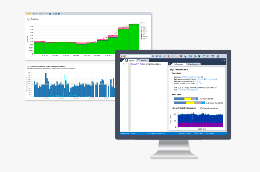Click the bug debug icon in the toolbar
Screen dimensions: 260x172
[x=181, y=56]
